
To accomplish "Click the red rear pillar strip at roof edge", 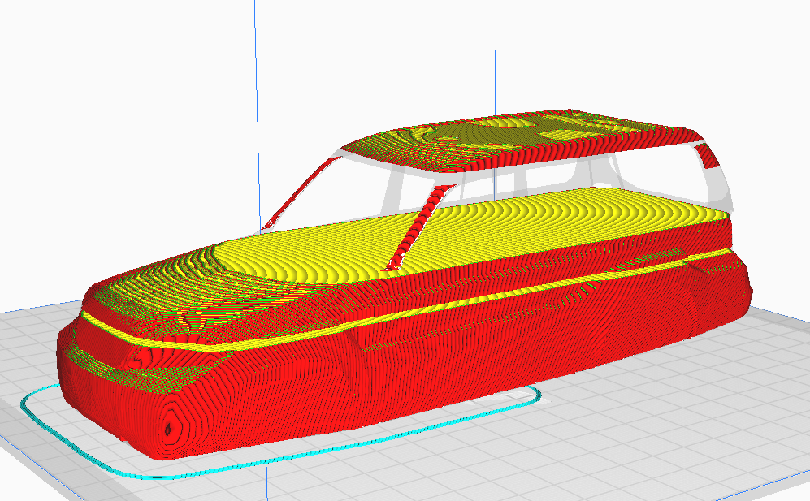I will [708, 155].
